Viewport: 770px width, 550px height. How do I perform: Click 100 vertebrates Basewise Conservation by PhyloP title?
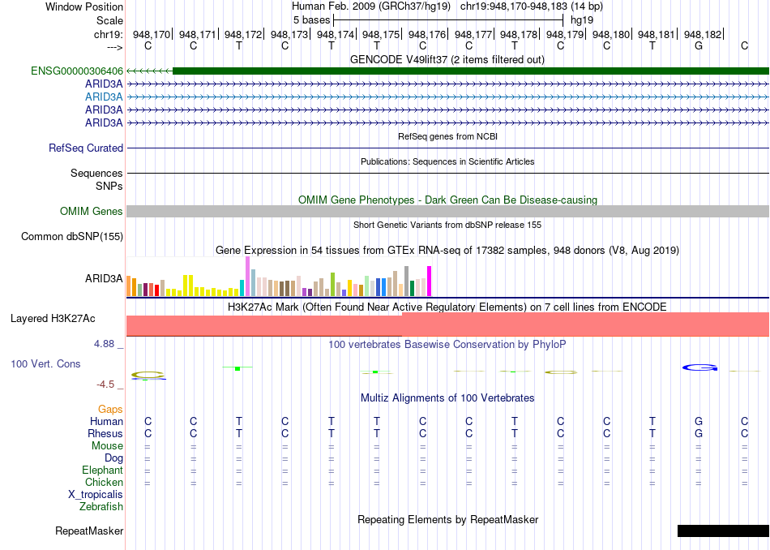pyautogui.click(x=447, y=345)
